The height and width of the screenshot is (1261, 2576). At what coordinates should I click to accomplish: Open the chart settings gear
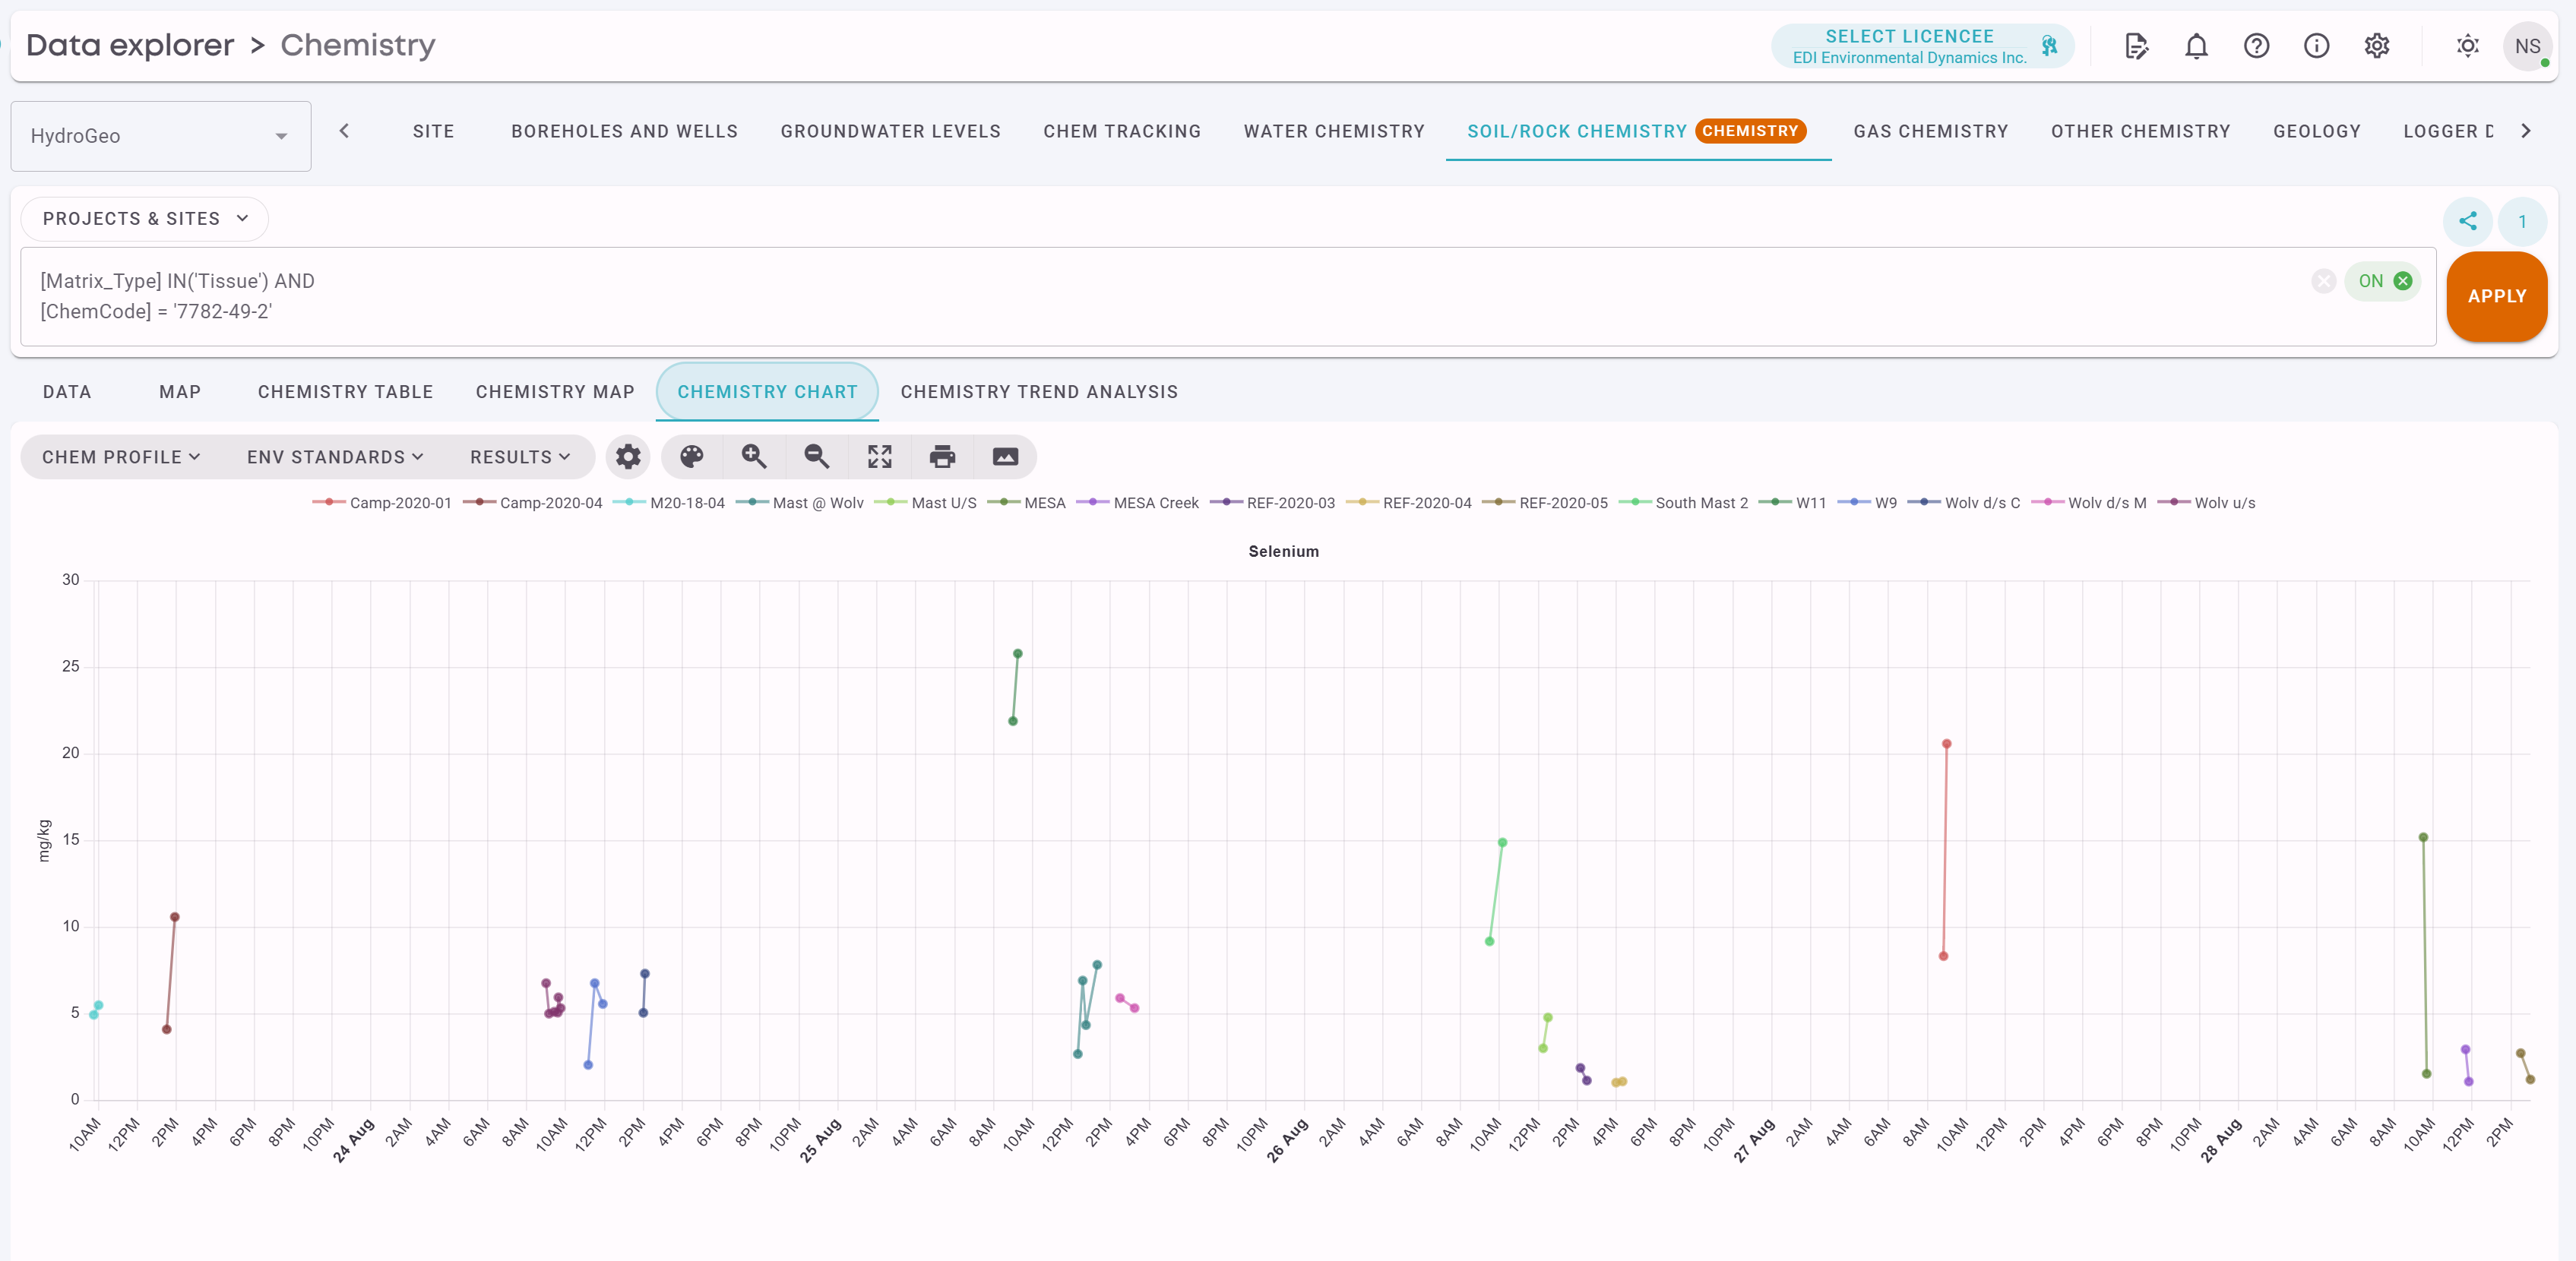tap(628, 457)
